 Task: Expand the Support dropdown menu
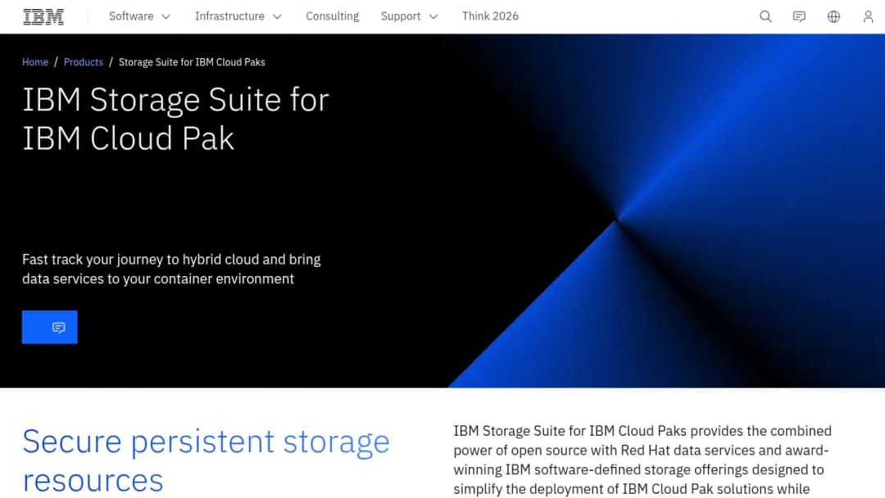pyautogui.click(x=409, y=16)
